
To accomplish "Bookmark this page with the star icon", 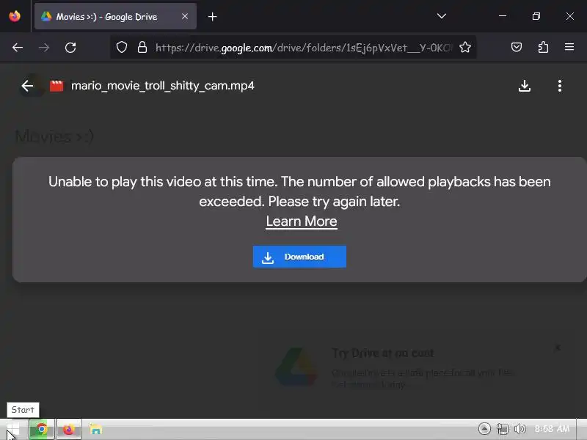I will click(465, 47).
